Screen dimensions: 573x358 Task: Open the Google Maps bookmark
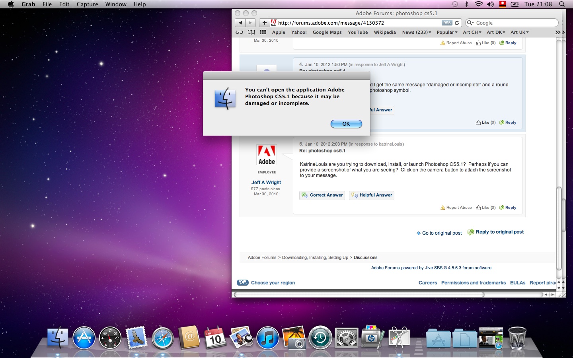327,32
